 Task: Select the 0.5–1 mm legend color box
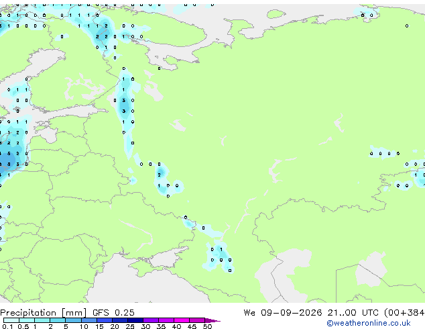click(27, 320)
